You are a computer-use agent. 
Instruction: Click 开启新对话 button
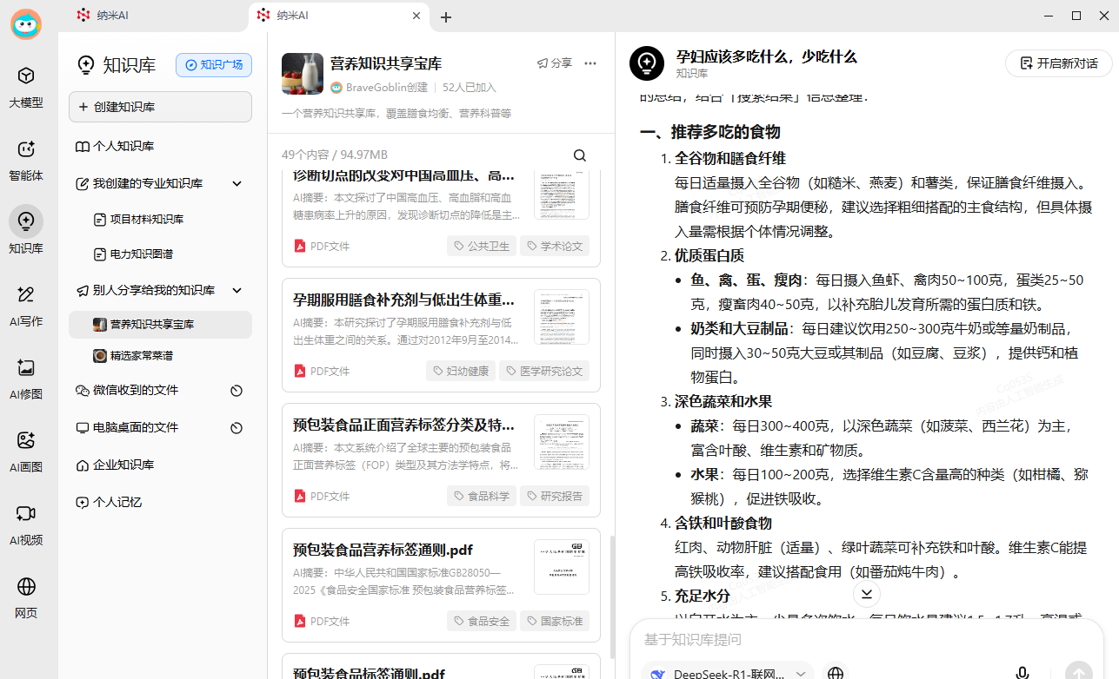click(x=1058, y=63)
